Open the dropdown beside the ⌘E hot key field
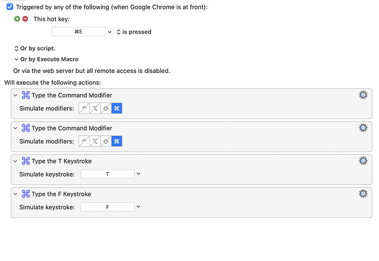This screenshot has height=261, width=379. pyautogui.click(x=110, y=32)
